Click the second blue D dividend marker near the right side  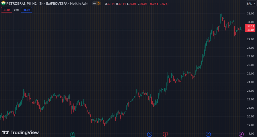point(208,134)
